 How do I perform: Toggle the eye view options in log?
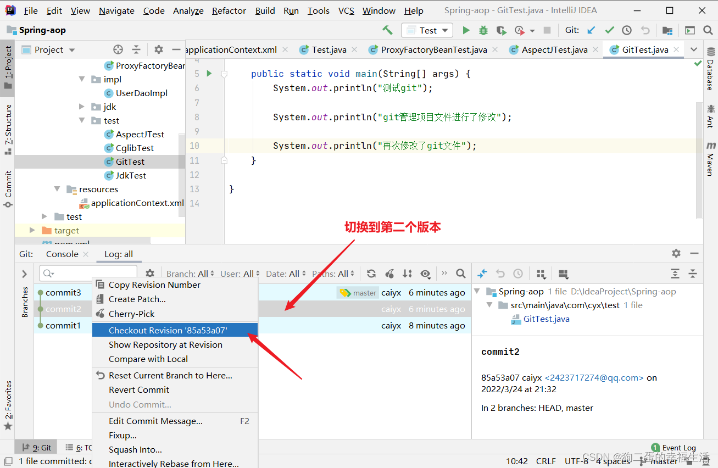coord(425,274)
